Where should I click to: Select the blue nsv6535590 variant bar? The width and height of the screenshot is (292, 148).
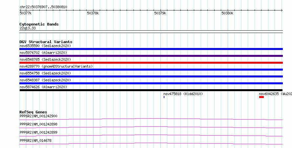point(151,49)
